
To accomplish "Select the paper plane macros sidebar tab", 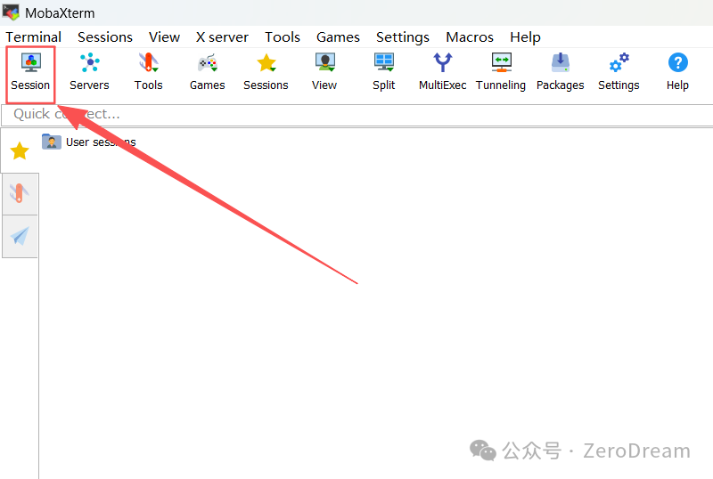I will pyautogui.click(x=20, y=236).
